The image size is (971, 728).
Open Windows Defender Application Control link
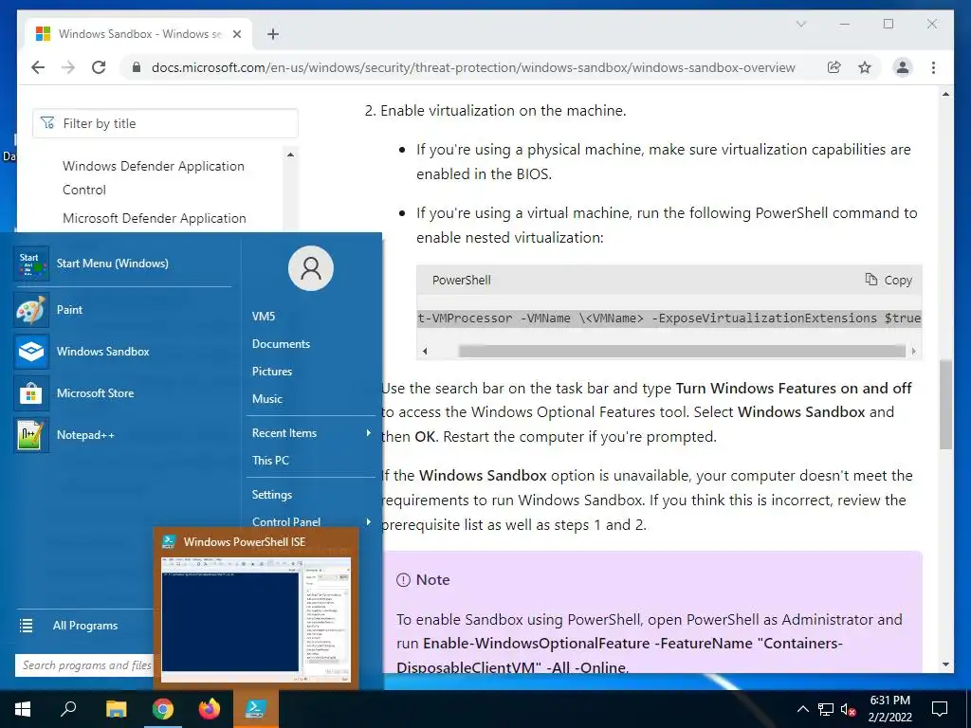point(154,177)
